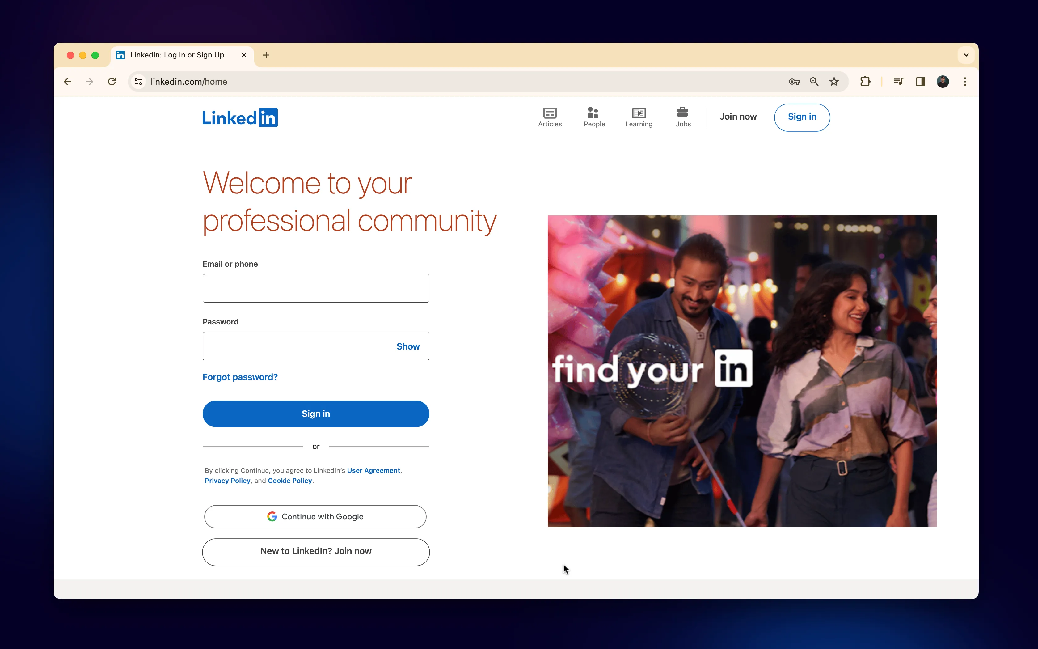
Task: Click the browser search magnifier icon
Action: [814, 82]
